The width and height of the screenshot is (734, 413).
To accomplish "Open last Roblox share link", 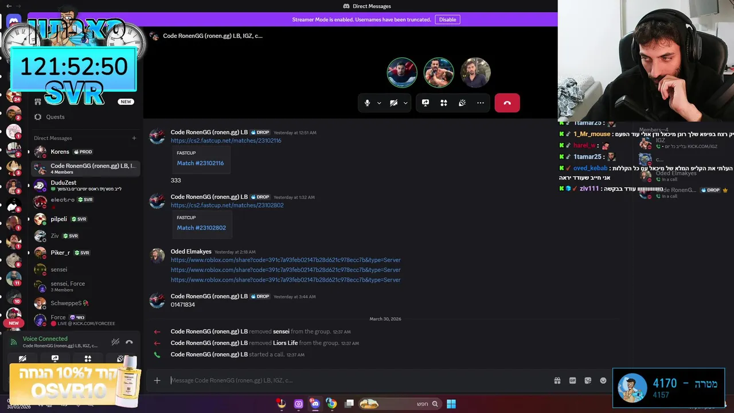I will (x=286, y=280).
